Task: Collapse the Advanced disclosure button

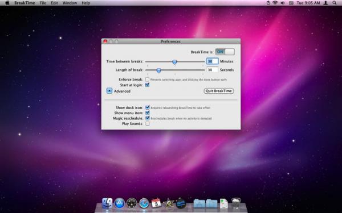Action: tap(109, 91)
